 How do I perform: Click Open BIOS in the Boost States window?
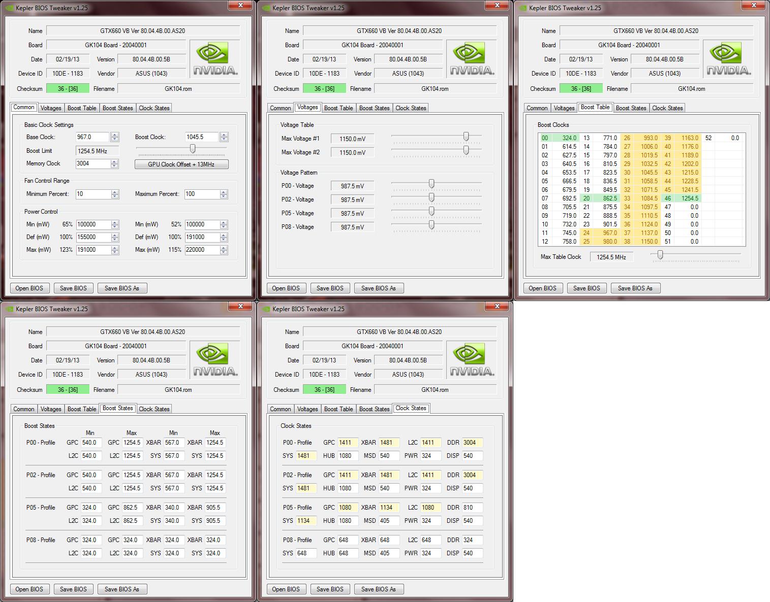[29, 589]
